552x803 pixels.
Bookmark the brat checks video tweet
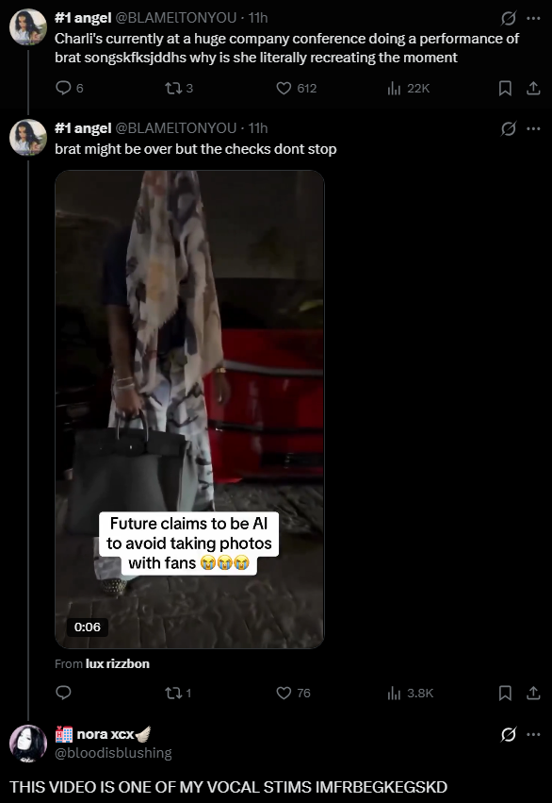[x=505, y=693]
